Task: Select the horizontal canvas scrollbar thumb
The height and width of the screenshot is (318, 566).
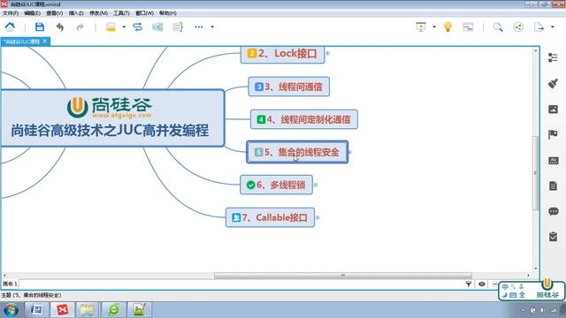Action: pyautogui.click(x=343, y=275)
